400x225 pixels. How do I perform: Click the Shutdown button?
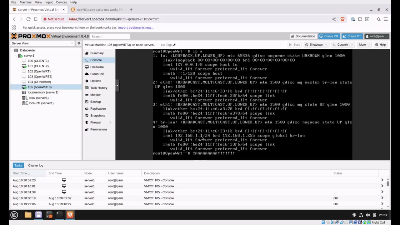pos(314,45)
